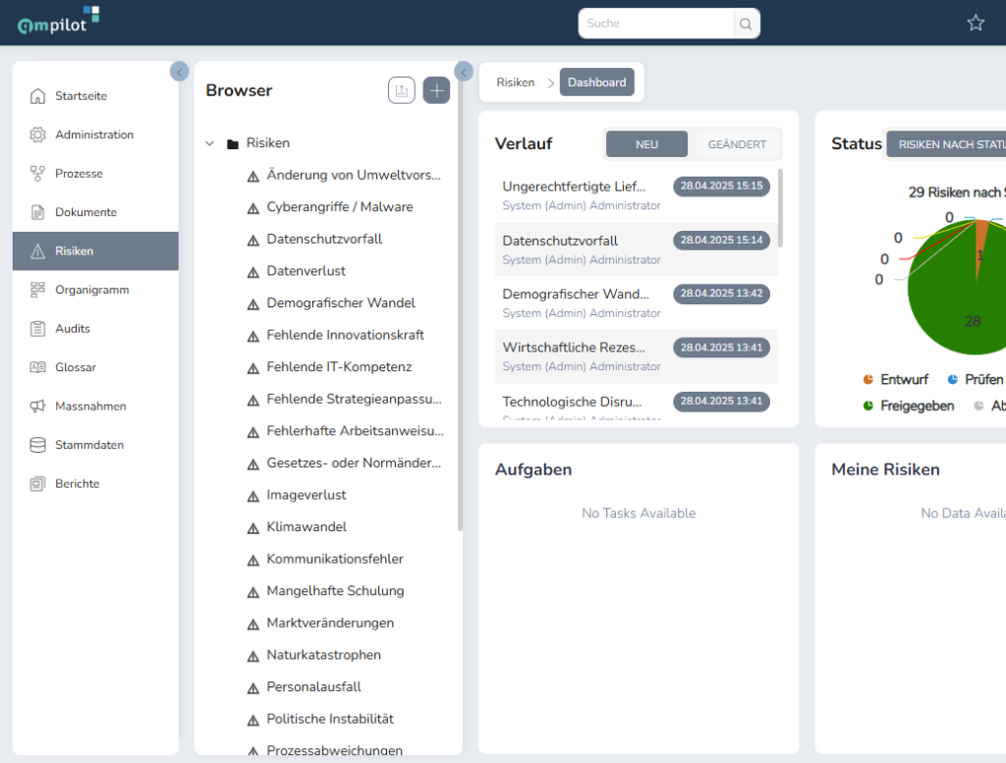Viewport: 1006px width, 763px height.
Task: Click into the Suche search field
Action: click(x=656, y=24)
